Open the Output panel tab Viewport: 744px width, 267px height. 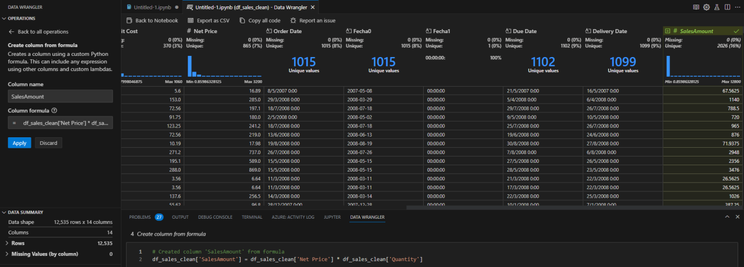(180, 217)
